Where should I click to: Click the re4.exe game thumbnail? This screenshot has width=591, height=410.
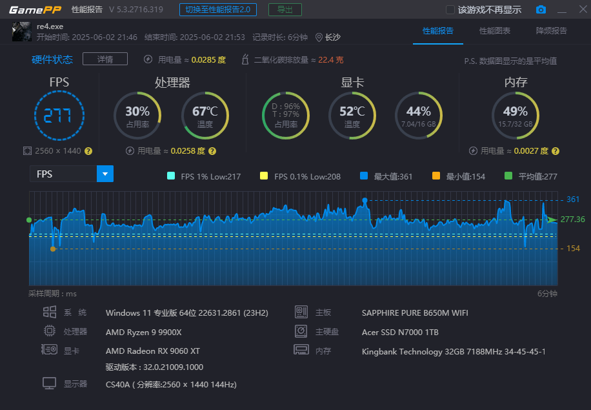(x=22, y=32)
